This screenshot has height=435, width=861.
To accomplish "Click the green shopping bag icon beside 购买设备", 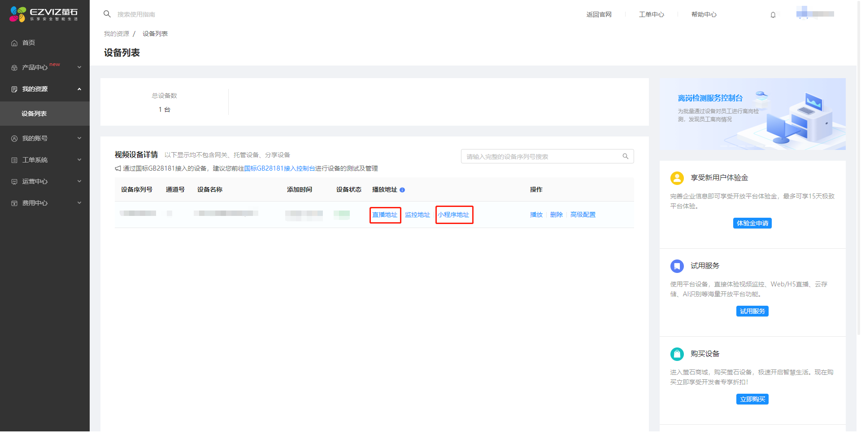I will tap(677, 354).
